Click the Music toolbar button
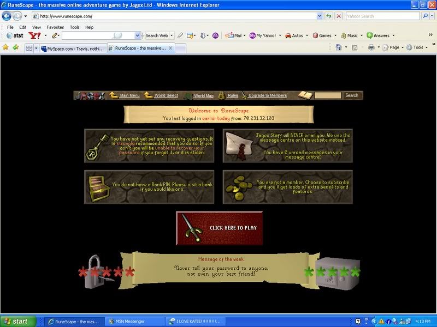Screen dimensions: 437x327 tap(349, 35)
